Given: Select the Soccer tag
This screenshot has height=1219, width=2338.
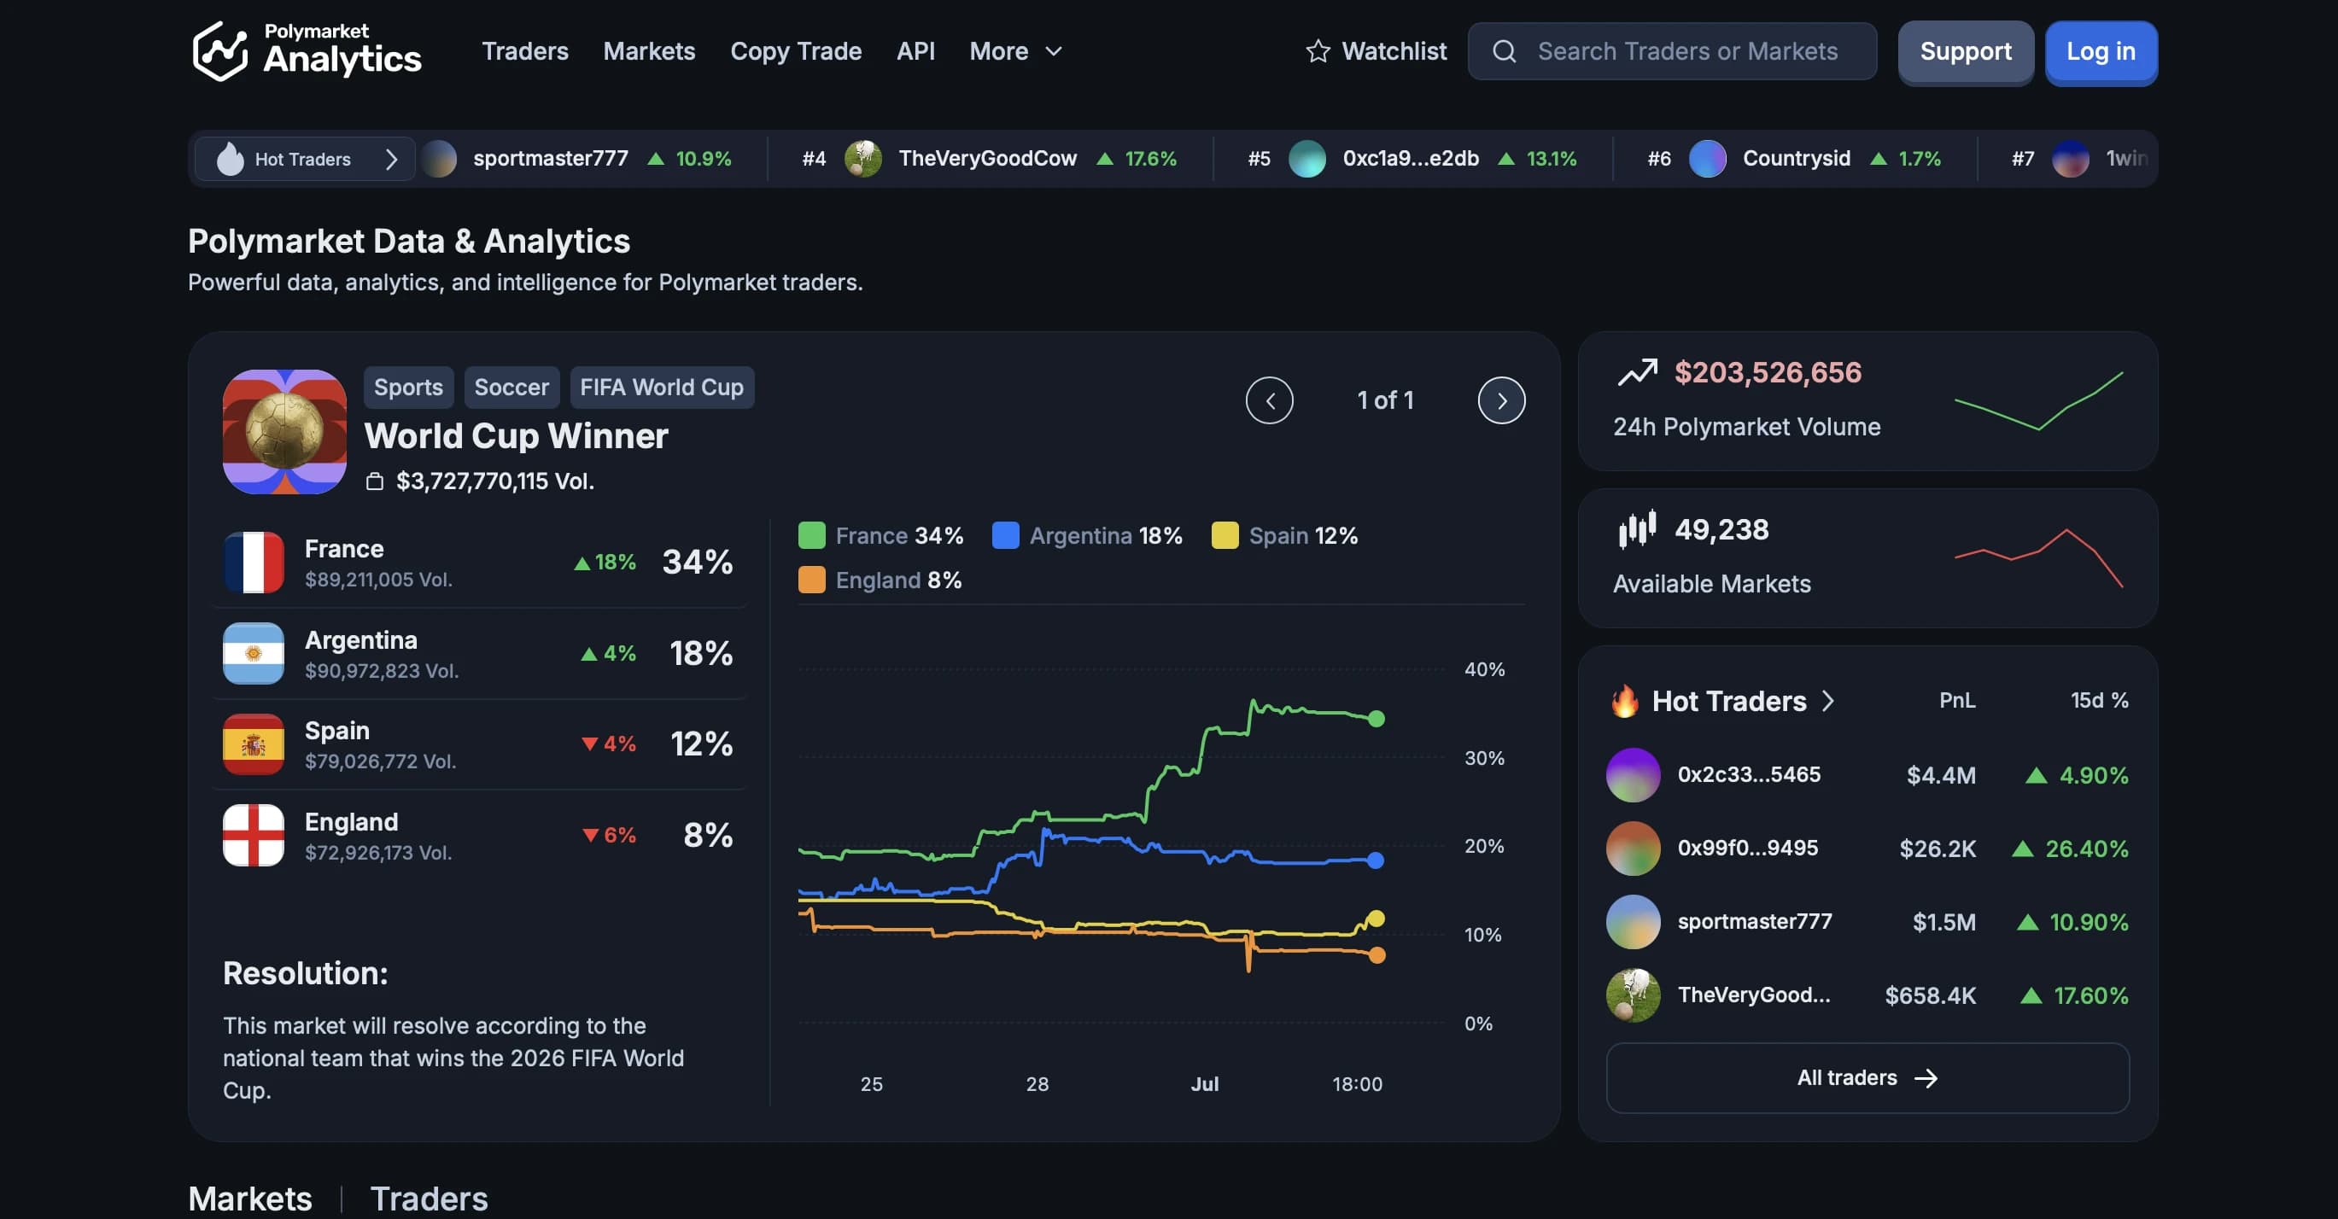Looking at the screenshot, I should 511,388.
